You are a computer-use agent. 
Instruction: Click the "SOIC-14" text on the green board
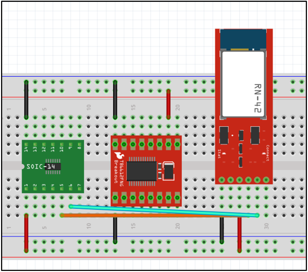click(41, 167)
